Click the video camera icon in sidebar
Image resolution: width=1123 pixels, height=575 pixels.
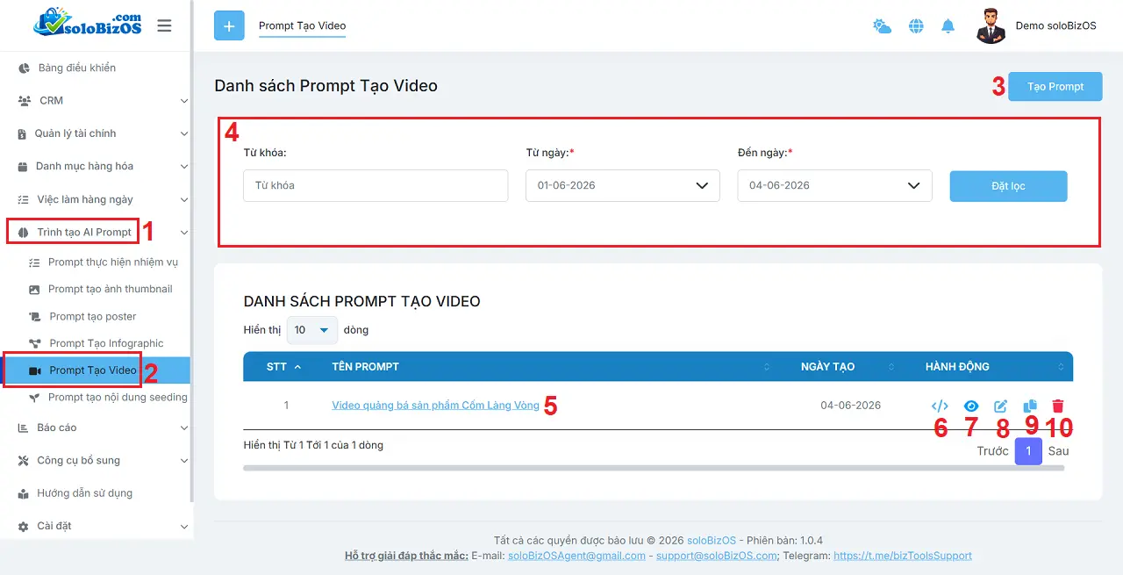click(35, 370)
